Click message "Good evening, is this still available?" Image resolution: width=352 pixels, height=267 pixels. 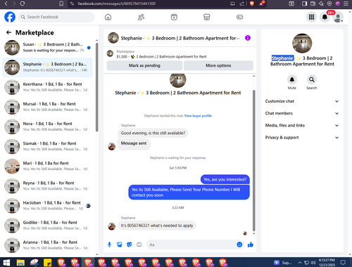(153, 133)
